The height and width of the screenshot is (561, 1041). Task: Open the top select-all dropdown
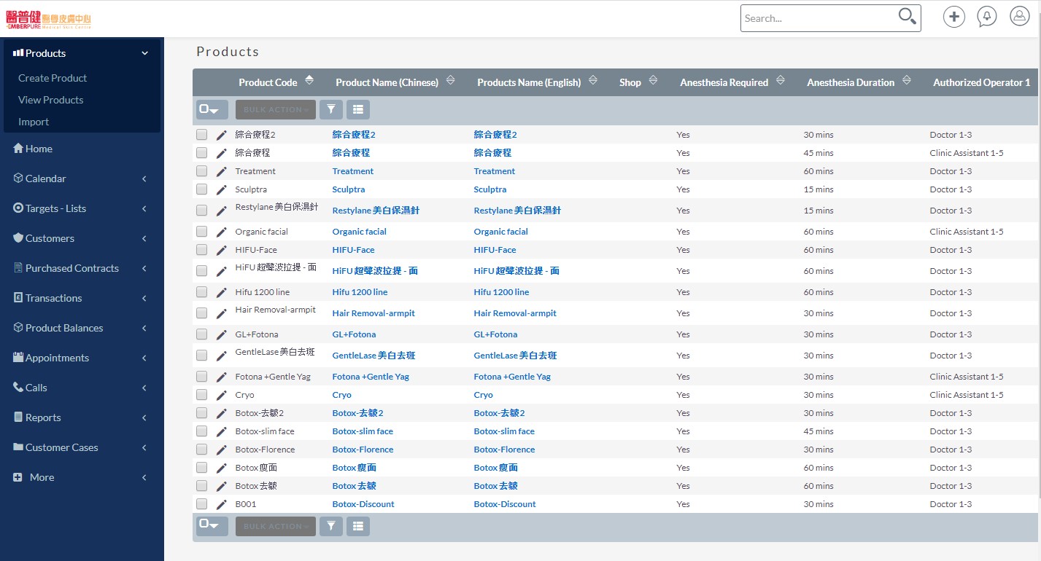(x=212, y=109)
